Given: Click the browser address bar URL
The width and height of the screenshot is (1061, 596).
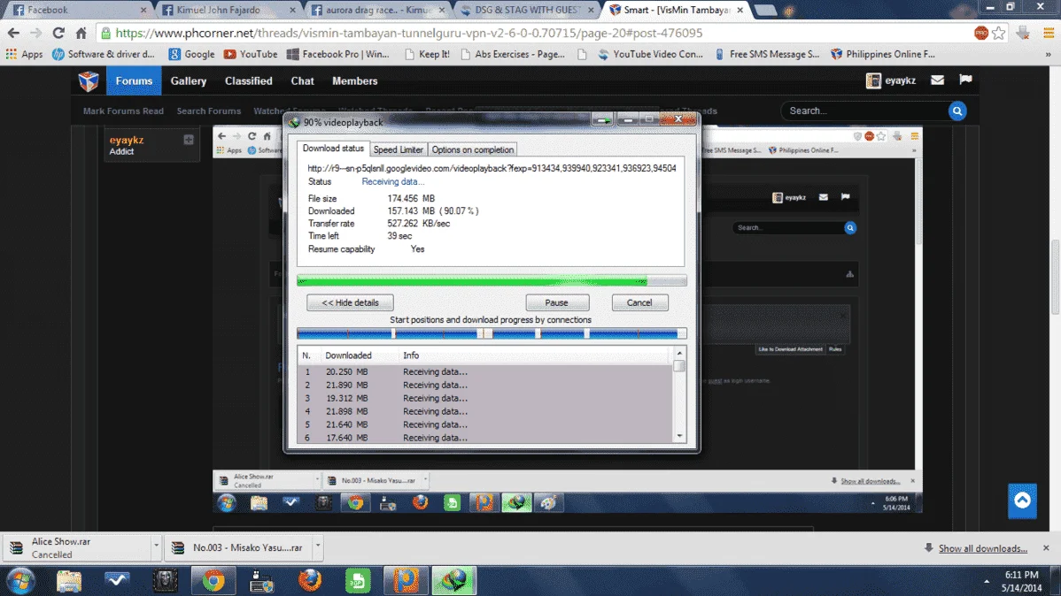Looking at the screenshot, I should pyautogui.click(x=408, y=33).
